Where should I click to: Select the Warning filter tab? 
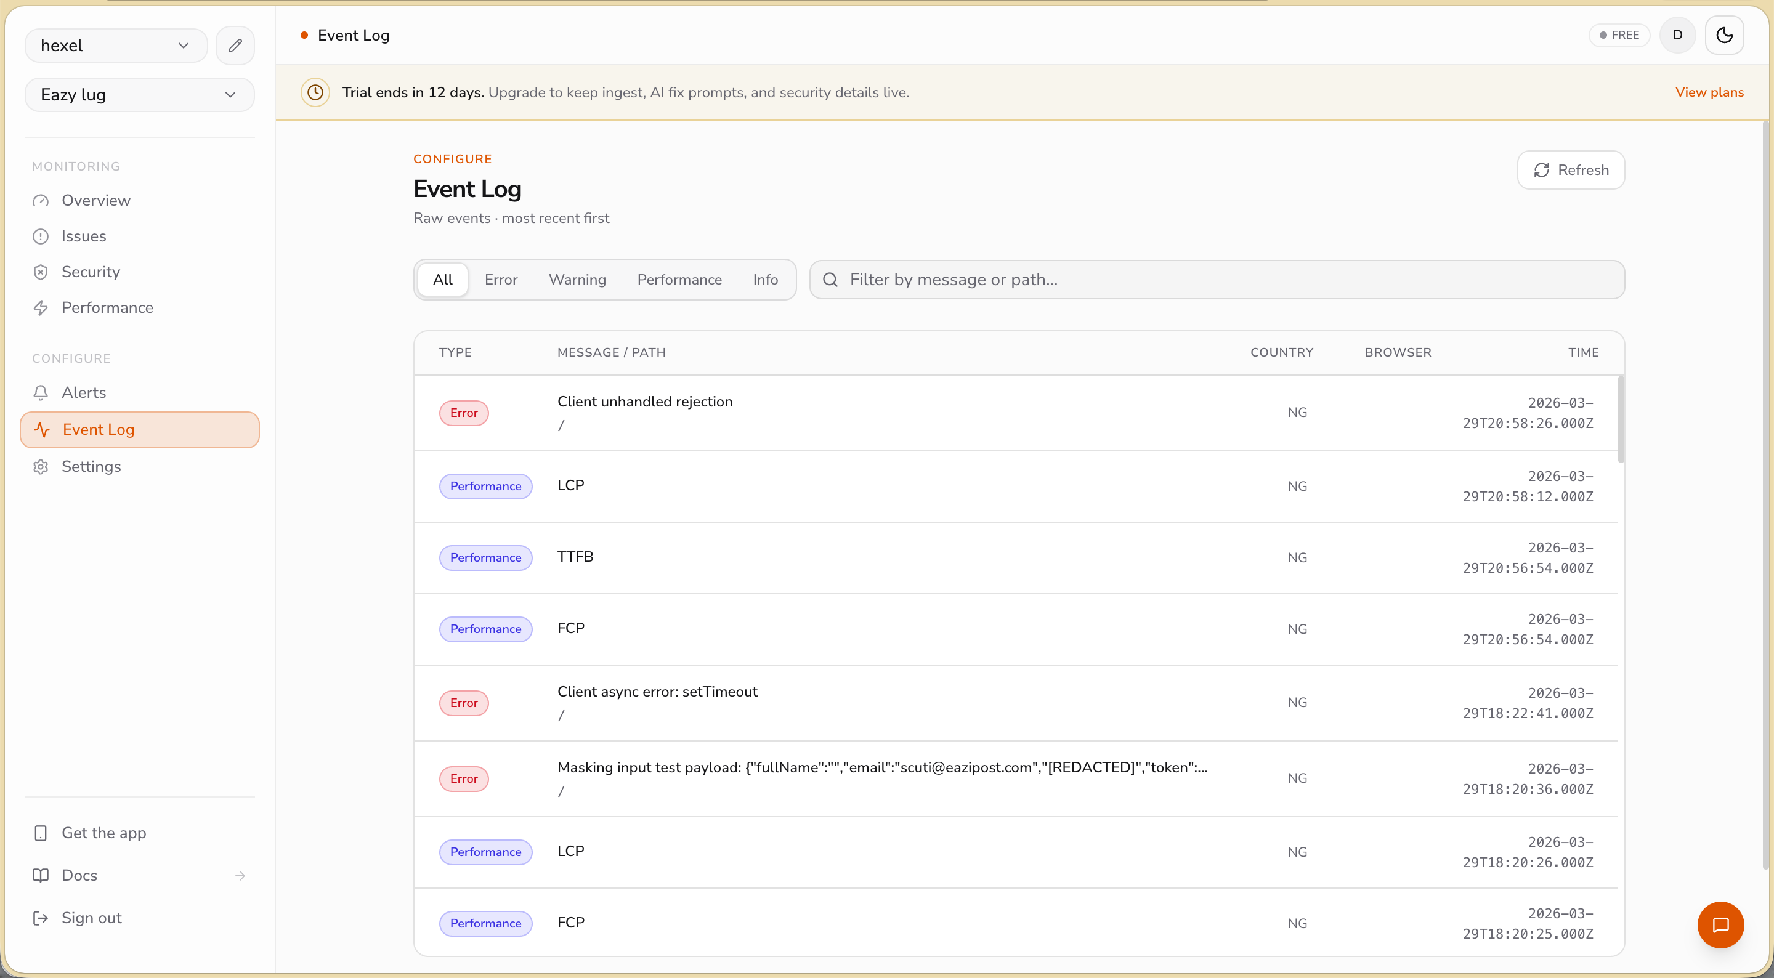[577, 280]
